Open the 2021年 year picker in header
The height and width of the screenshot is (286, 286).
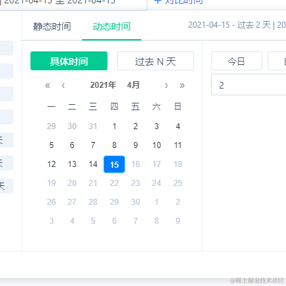(x=103, y=85)
